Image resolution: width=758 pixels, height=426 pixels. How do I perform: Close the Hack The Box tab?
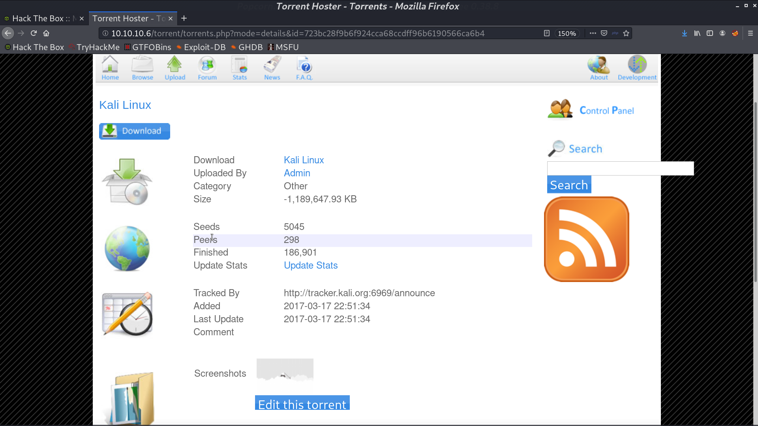[82, 19]
